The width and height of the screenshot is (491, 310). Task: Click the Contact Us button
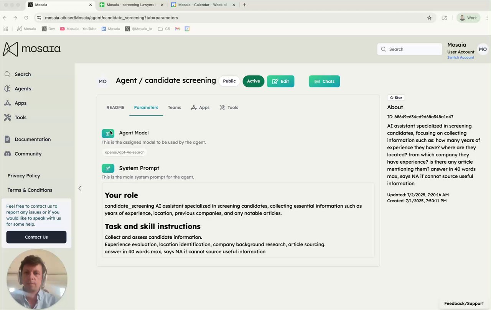click(36, 237)
